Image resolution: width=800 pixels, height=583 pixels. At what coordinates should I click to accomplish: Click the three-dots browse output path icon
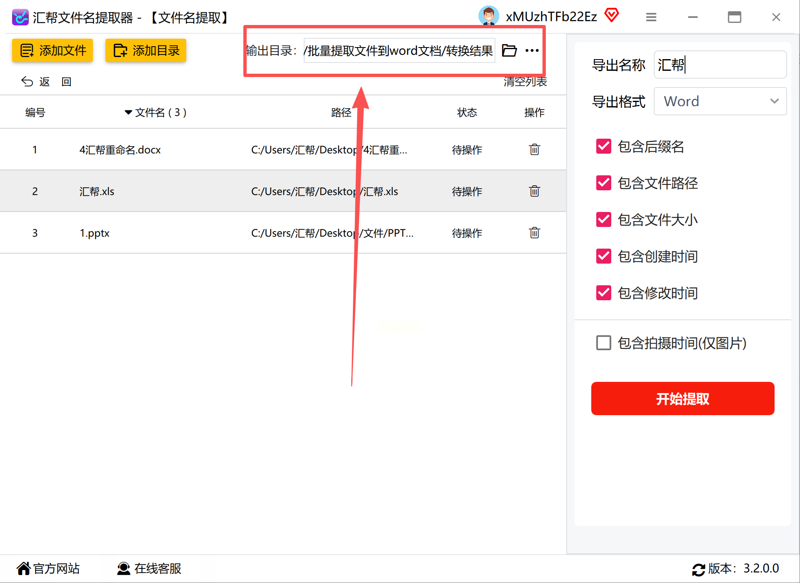532,51
